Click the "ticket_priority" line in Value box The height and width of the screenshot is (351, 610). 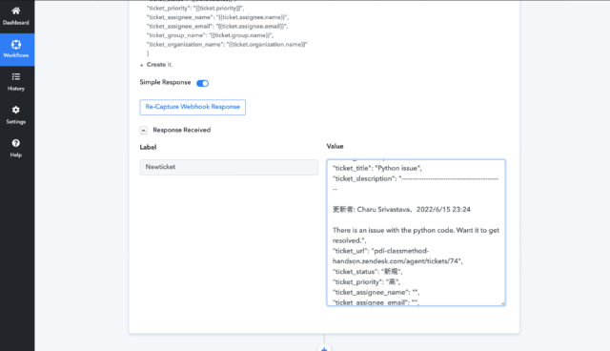[x=366, y=281]
